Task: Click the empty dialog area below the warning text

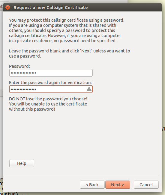Action: click(x=82, y=134)
